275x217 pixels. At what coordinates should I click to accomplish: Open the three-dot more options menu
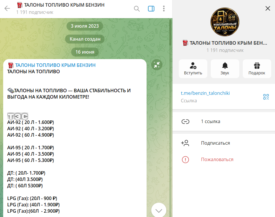click(x=164, y=8)
